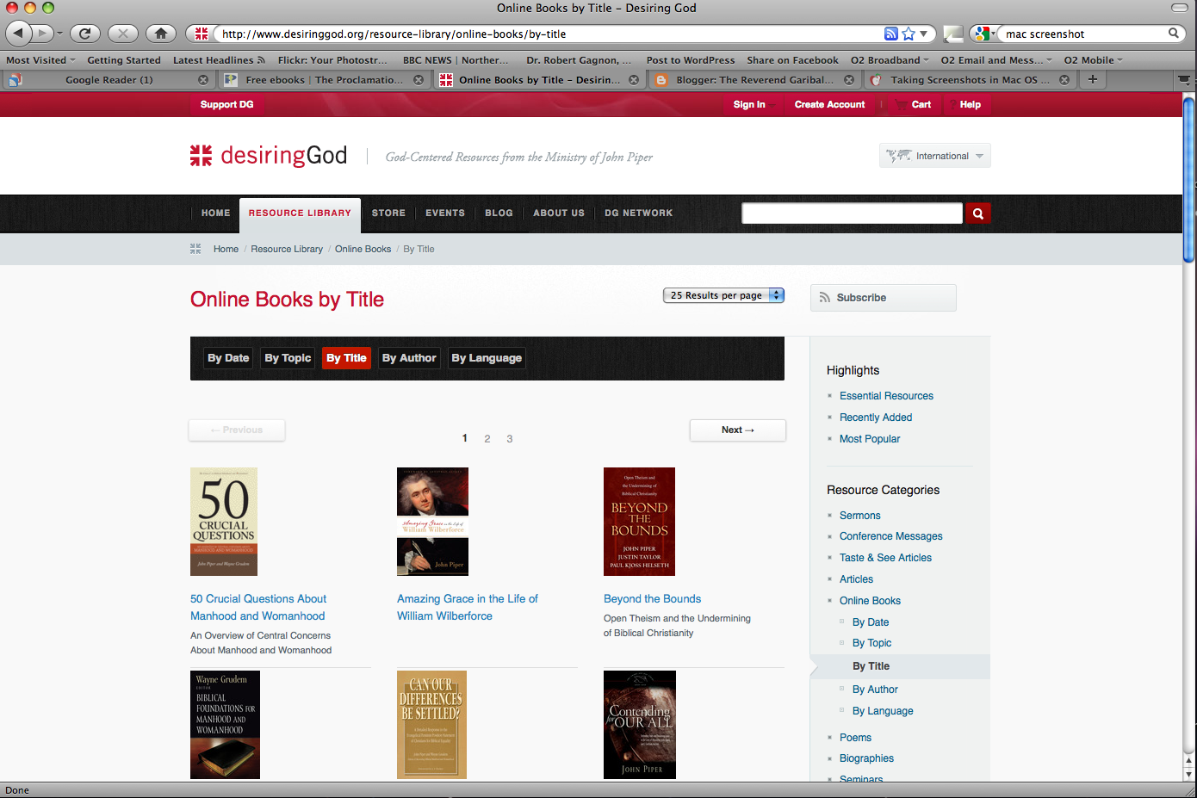Open back/forward history dropdown arrow
The width and height of the screenshot is (1197, 798).
pos(59,34)
